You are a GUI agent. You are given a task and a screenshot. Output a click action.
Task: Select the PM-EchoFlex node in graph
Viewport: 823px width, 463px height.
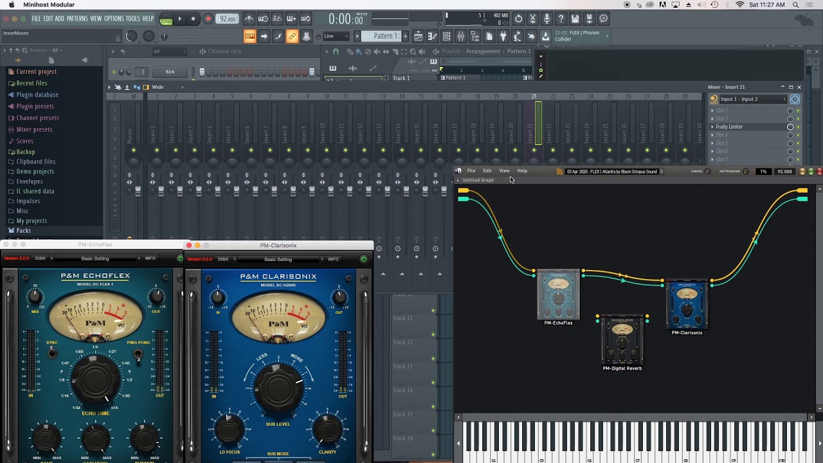[x=558, y=295]
